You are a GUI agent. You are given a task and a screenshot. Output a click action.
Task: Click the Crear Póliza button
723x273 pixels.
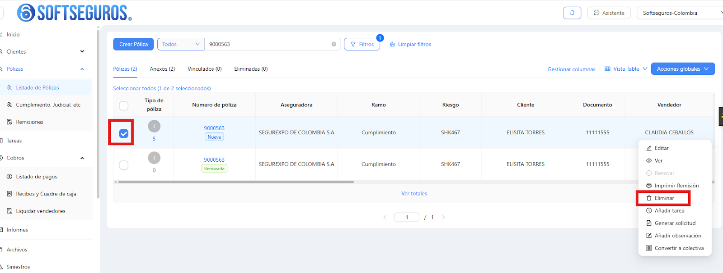(133, 44)
